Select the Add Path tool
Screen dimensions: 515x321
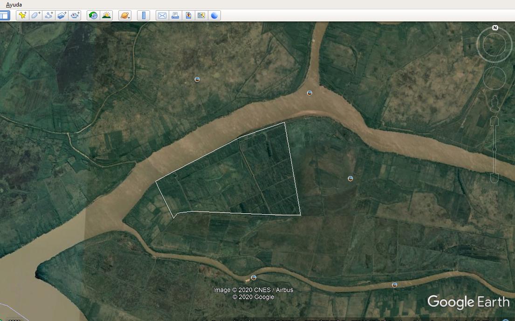point(49,15)
